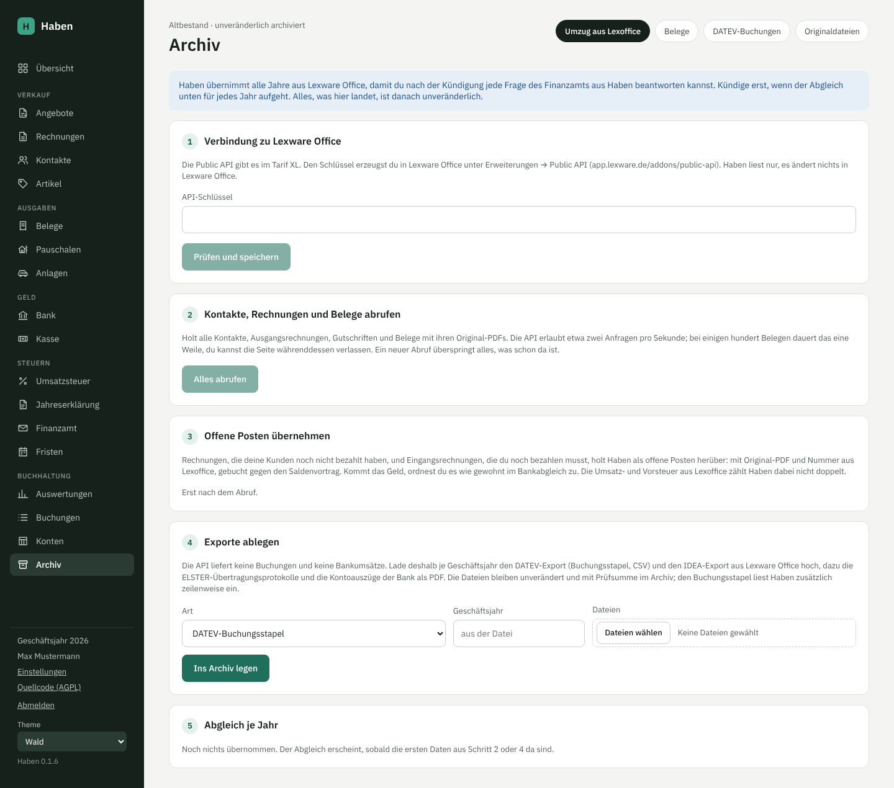The width and height of the screenshot is (894, 788).
Task: Click the Bank building icon
Action: point(23,315)
